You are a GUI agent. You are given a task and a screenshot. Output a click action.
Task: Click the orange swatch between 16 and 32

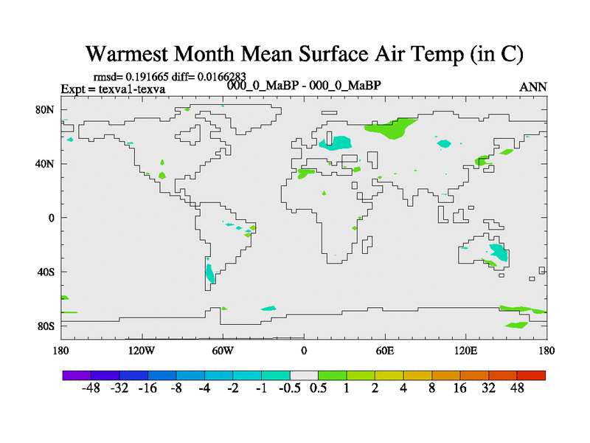click(474, 375)
